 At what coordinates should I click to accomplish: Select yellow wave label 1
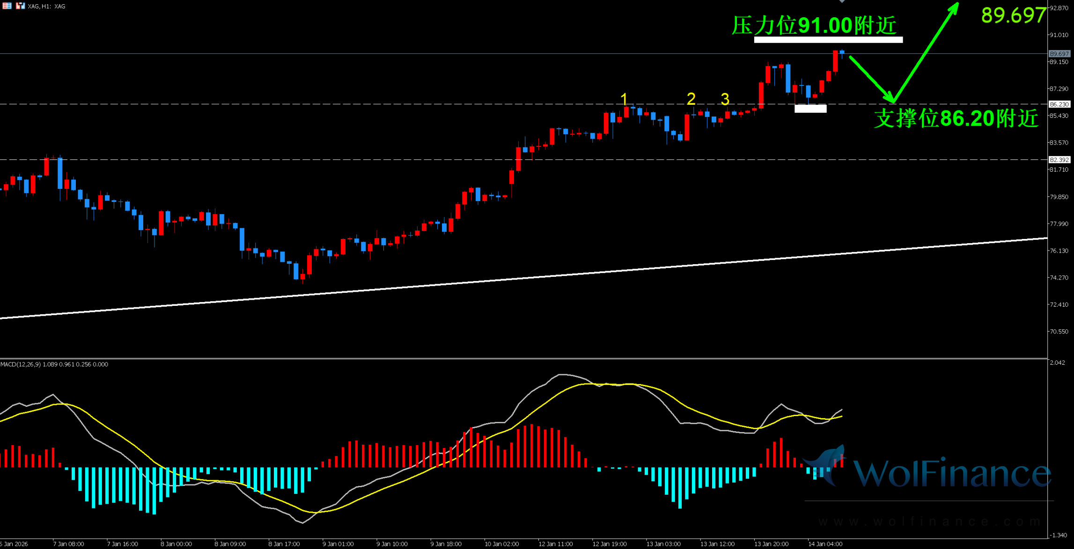624,99
